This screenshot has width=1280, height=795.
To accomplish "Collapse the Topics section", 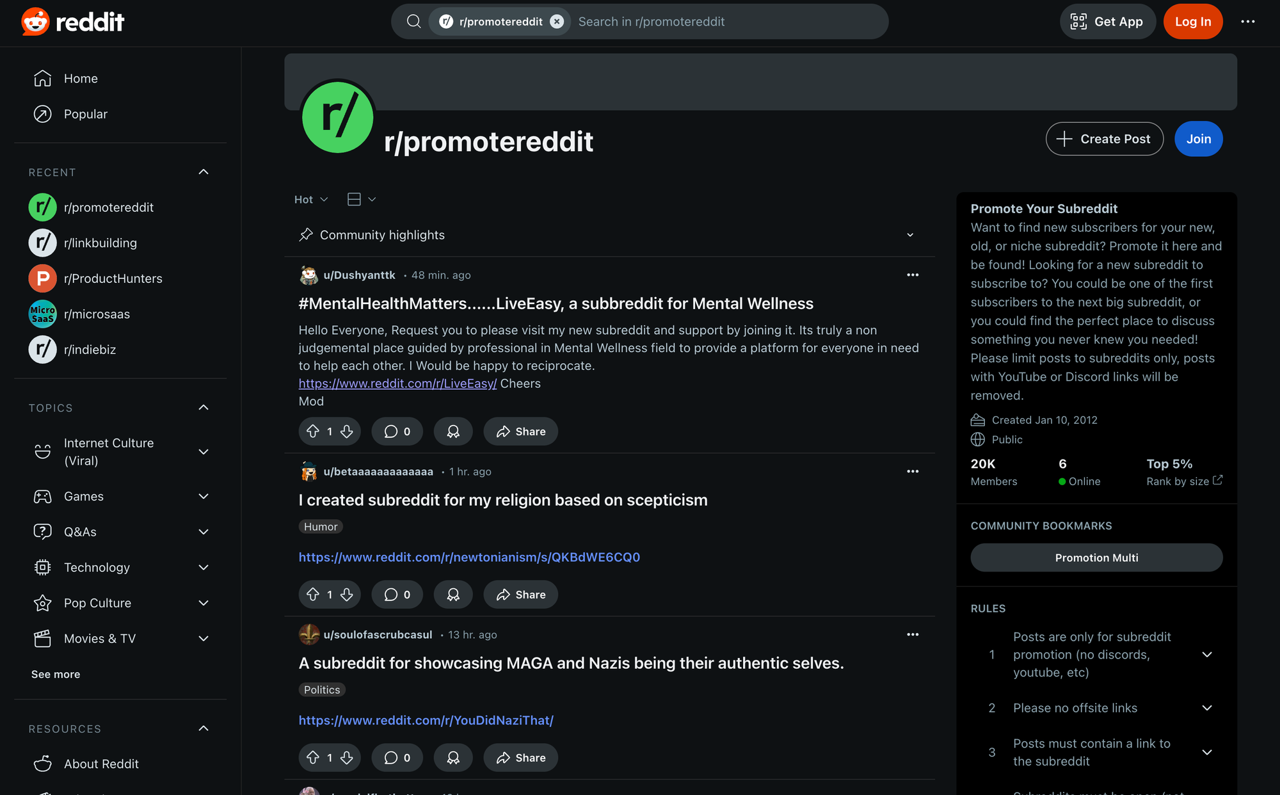I will tap(204, 408).
